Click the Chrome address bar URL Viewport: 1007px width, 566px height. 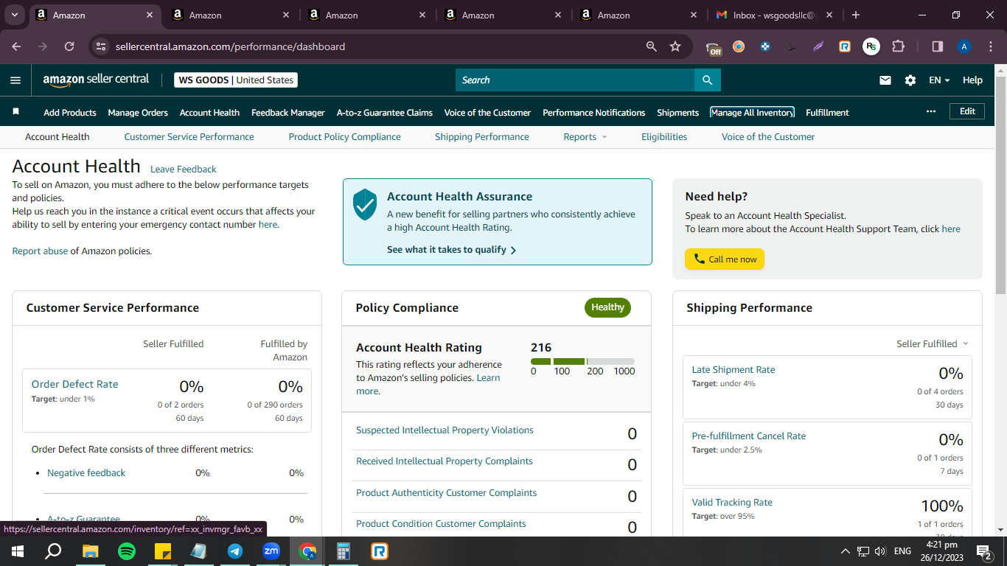click(230, 46)
